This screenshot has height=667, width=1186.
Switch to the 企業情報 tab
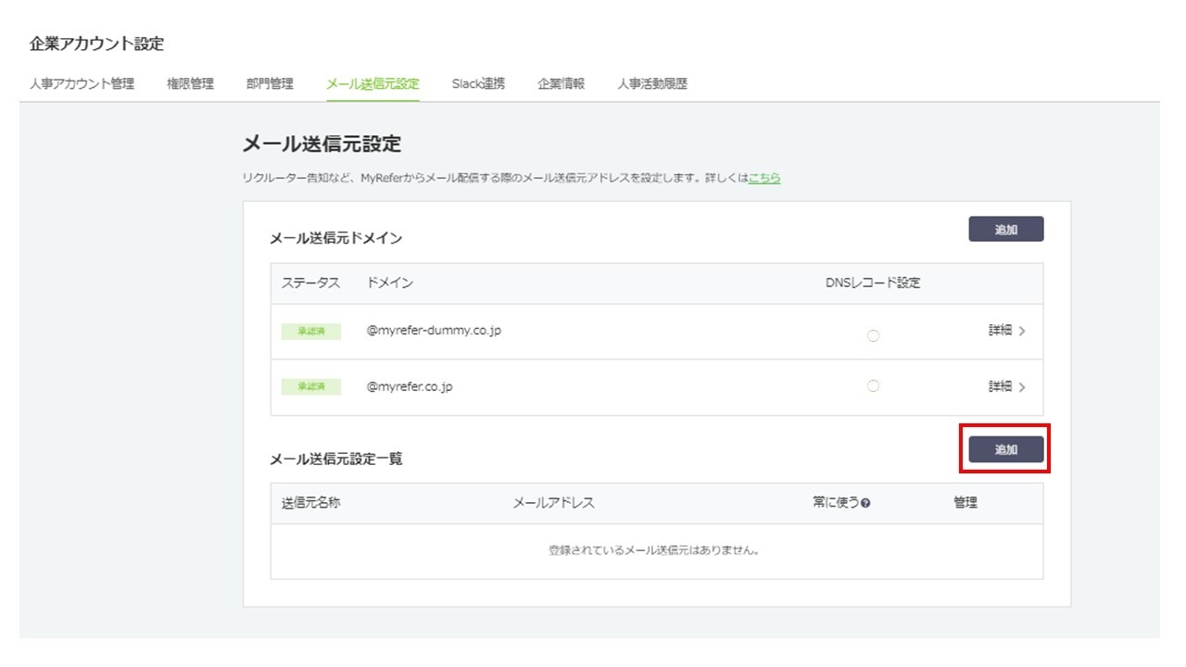tap(561, 84)
